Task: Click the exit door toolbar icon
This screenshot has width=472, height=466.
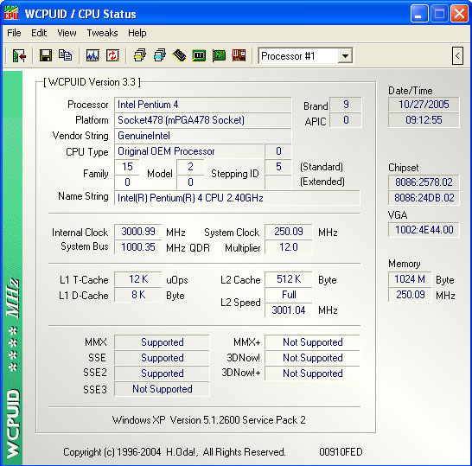Action: pos(19,56)
